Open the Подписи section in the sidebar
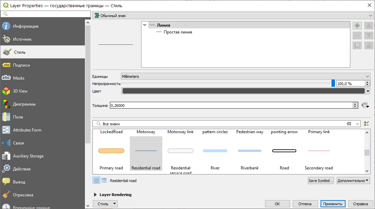This screenshot has width=375, height=209. pyautogui.click(x=21, y=65)
